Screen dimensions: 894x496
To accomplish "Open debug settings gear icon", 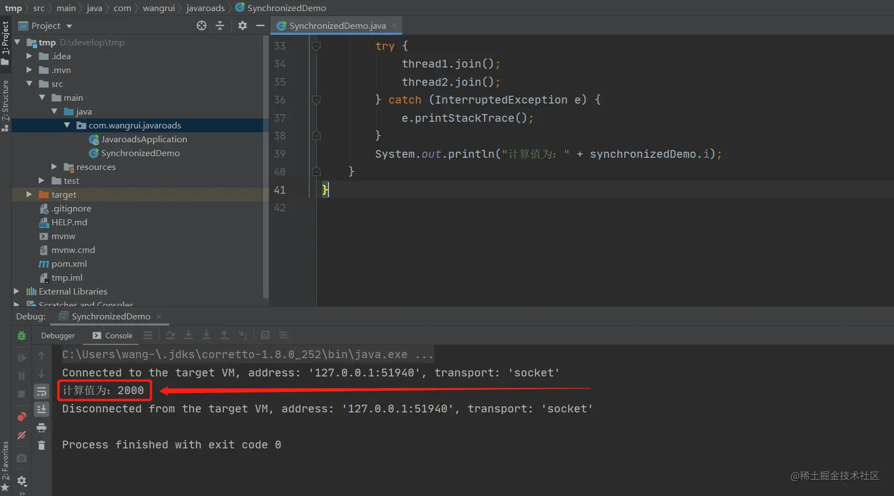I will pyautogui.click(x=22, y=480).
